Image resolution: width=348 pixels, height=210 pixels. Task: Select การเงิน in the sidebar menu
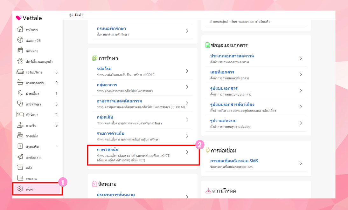[31, 125]
